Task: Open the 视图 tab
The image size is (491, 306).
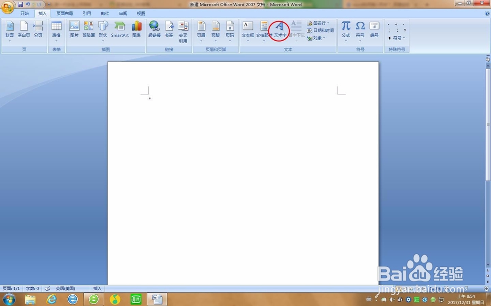Action: [x=141, y=13]
